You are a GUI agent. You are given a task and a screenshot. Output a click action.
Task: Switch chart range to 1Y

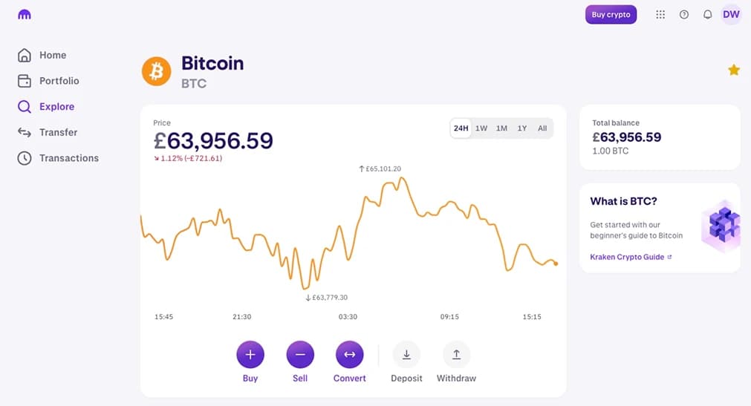point(522,128)
